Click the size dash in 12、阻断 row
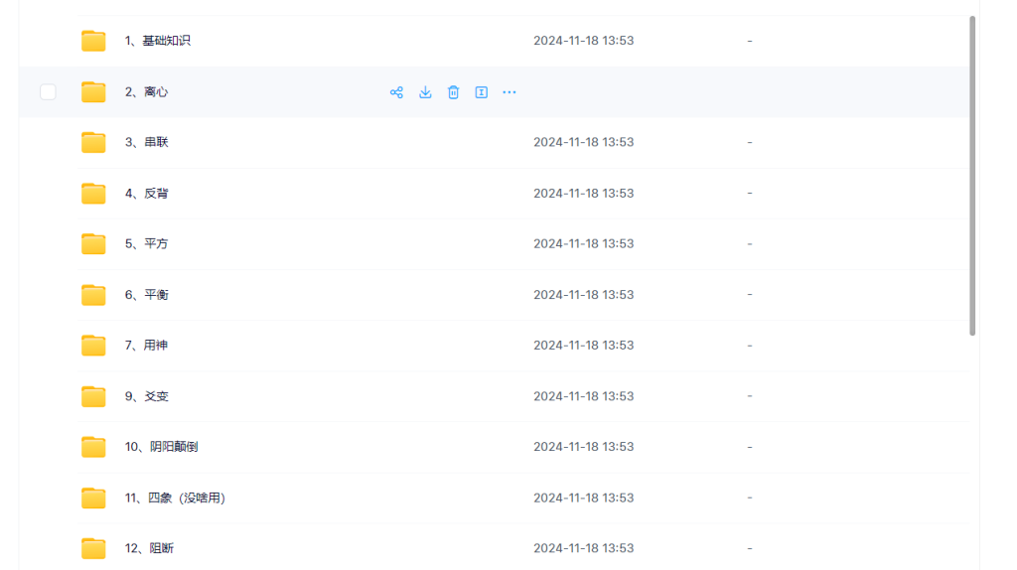The width and height of the screenshot is (1017, 570). pos(749,548)
